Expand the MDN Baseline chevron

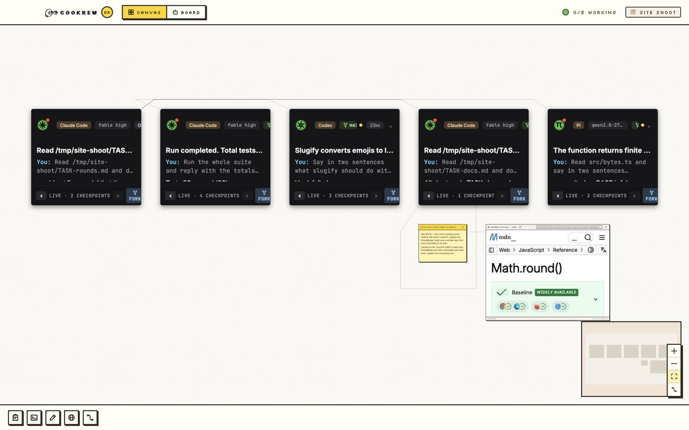click(x=595, y=299)
